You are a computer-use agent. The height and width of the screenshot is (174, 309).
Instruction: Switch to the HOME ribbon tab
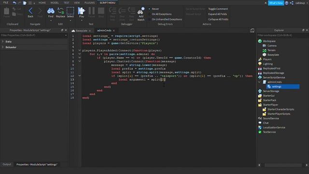[x=42, y=3]
